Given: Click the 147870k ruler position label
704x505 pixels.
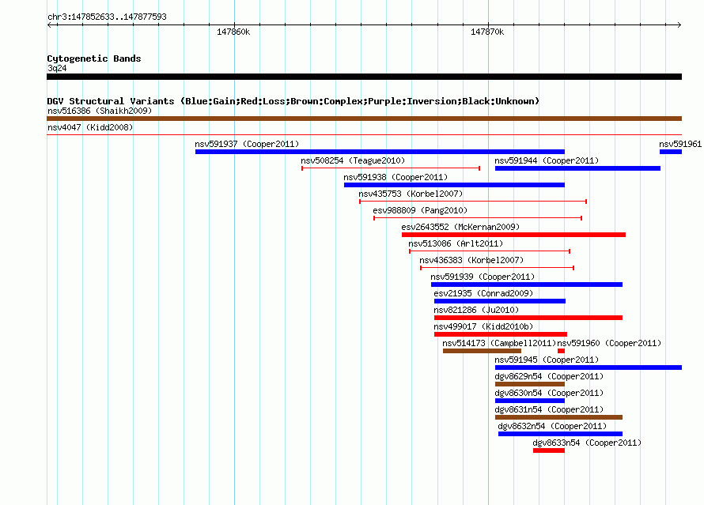Looking at the screenshot, I should point(487,32).
